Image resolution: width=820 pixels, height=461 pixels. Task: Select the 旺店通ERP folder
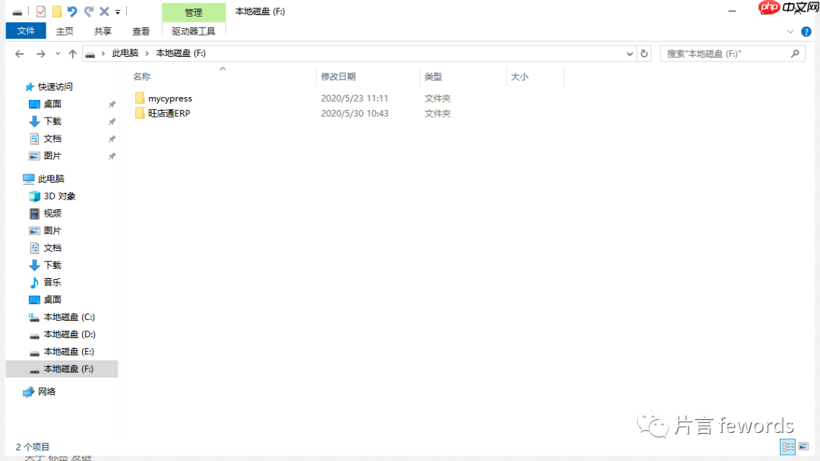169,113
